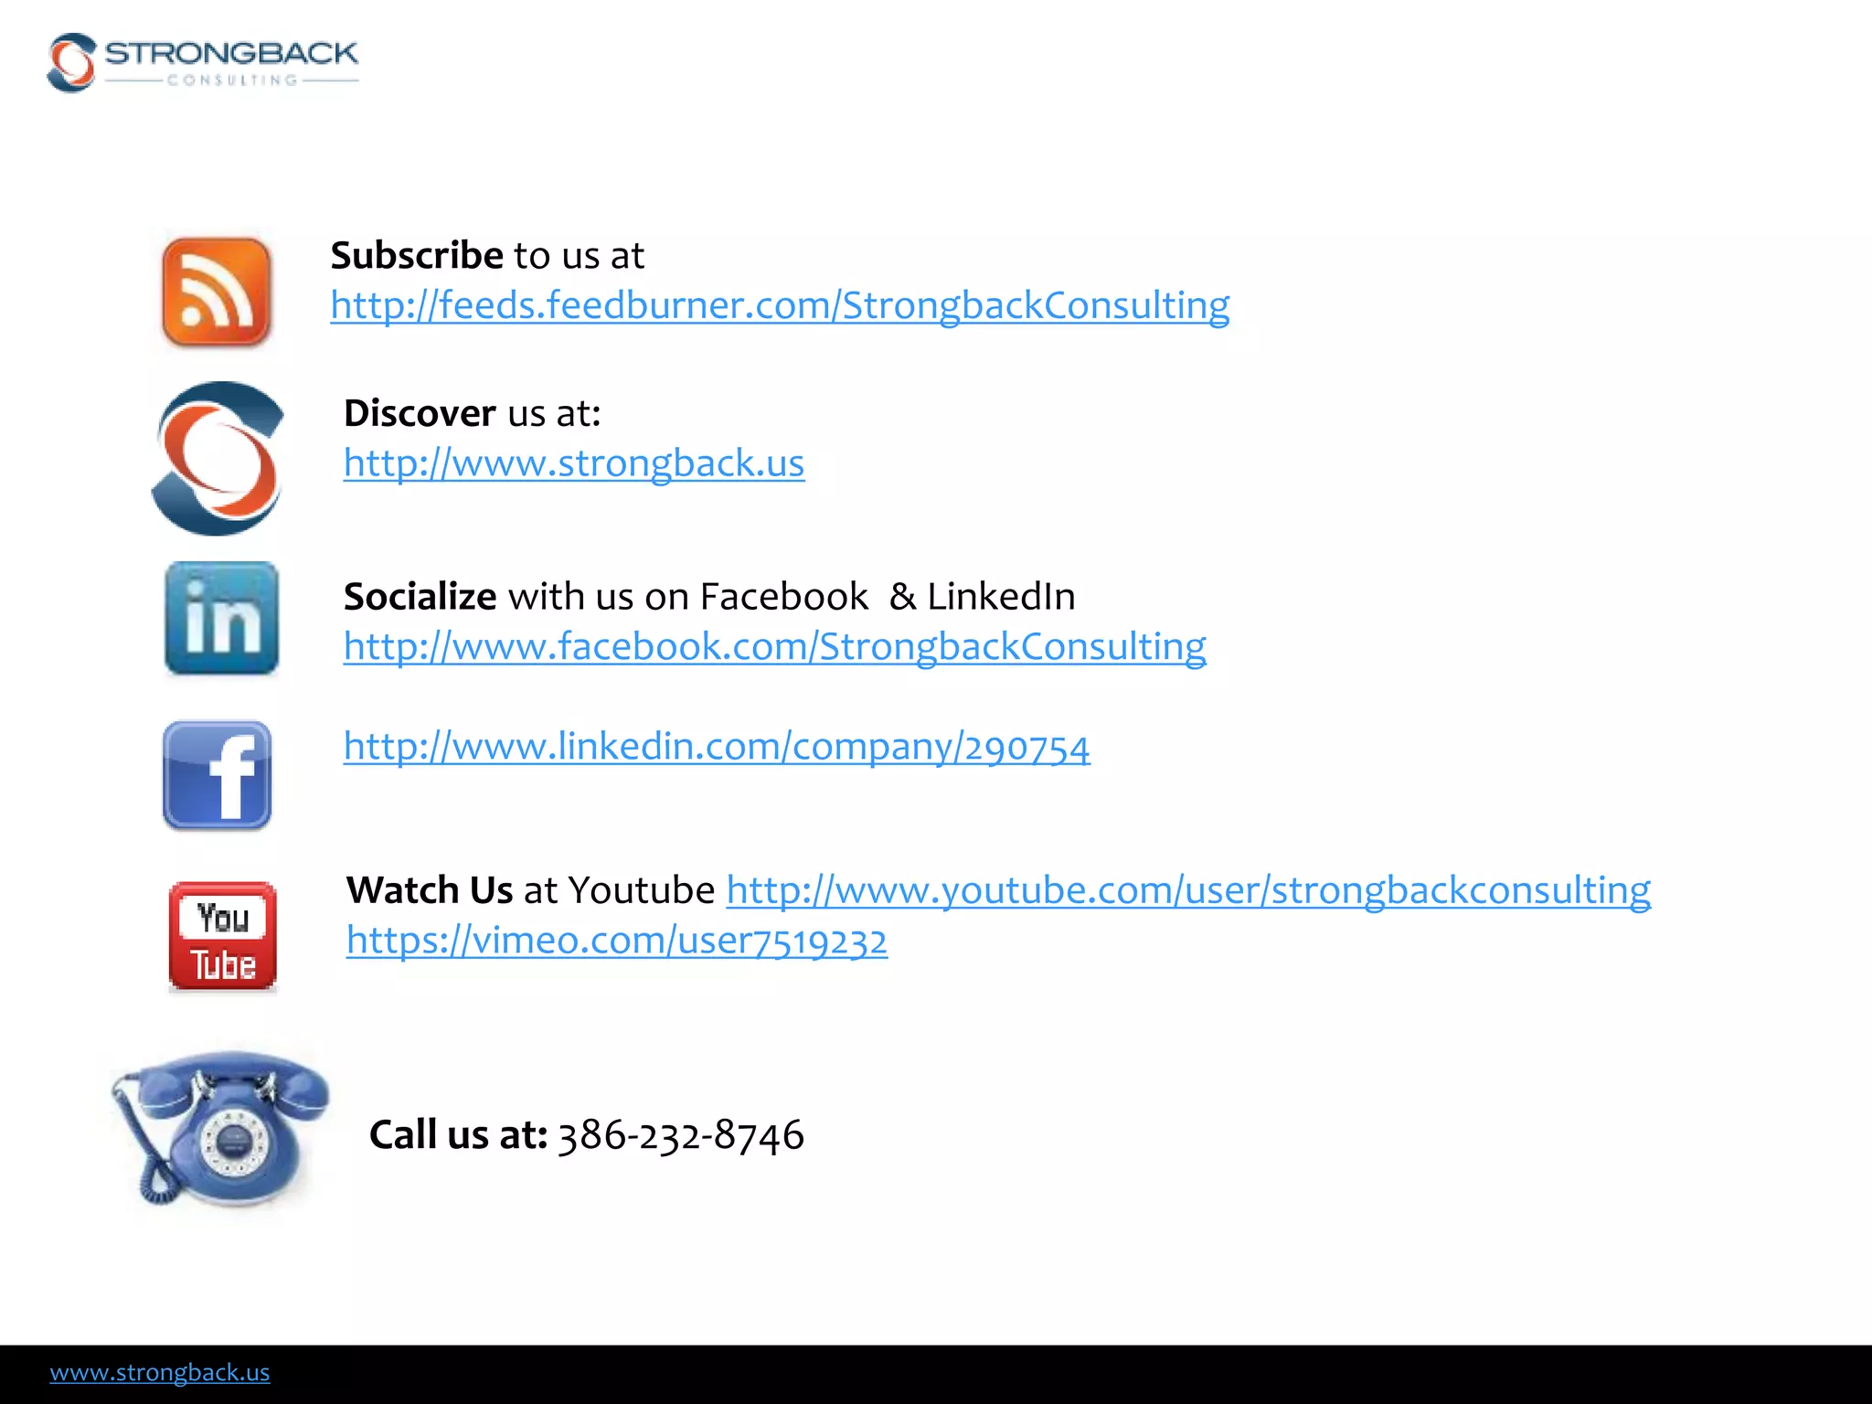Open the YouTube strongbackconsulting user link
This screenshot has height=1404, width=1872.
[x=1187, y=890]
